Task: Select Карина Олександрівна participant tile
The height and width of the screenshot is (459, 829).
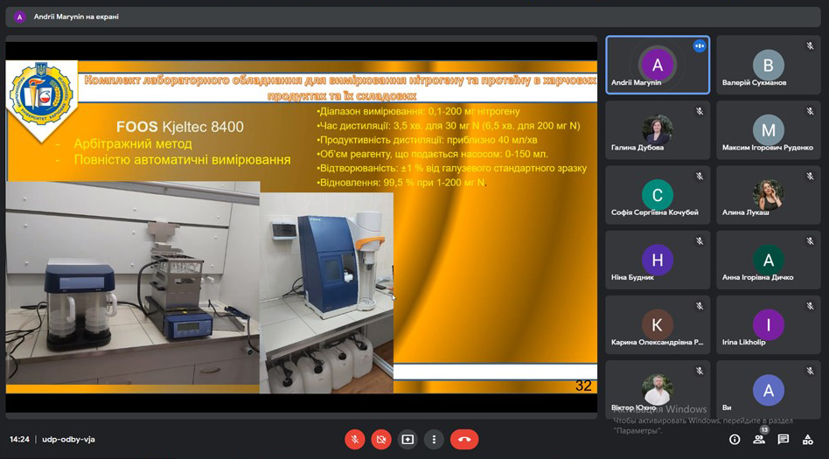Action: 658,325
